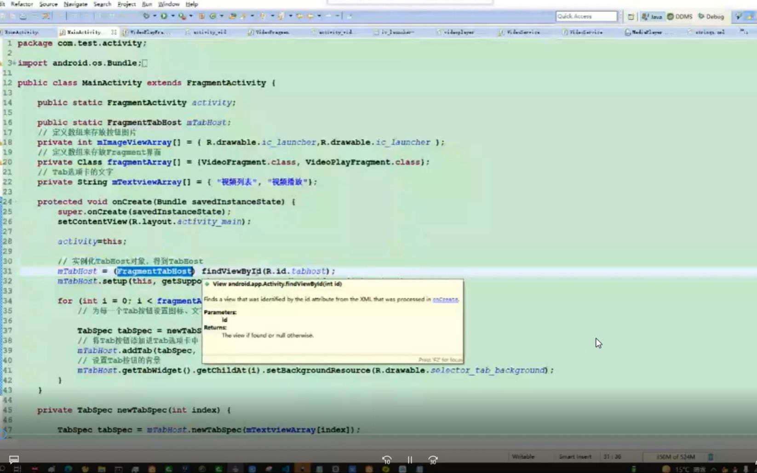Switch to the strings.xml editor tab
757x473 pixels.
pyautogui.click(x=706, y=32)
